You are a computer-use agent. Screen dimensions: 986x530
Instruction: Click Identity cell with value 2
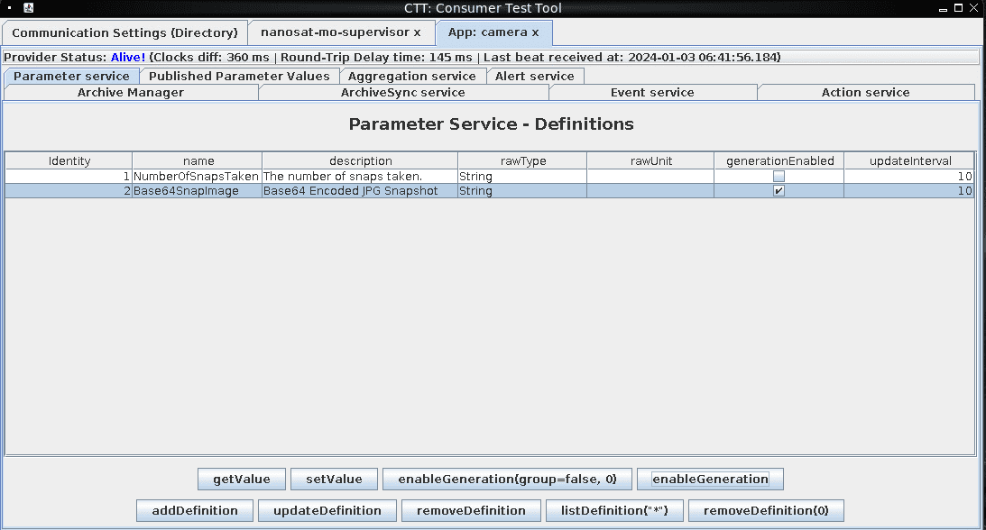[69, 191]
